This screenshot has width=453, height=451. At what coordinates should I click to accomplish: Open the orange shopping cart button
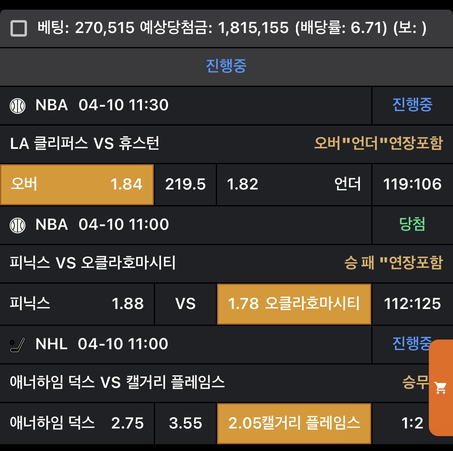tap(441, 388)
